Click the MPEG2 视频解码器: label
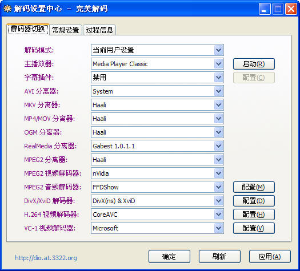The width and height of the screenshot is (300, 271). pos(53,173)
